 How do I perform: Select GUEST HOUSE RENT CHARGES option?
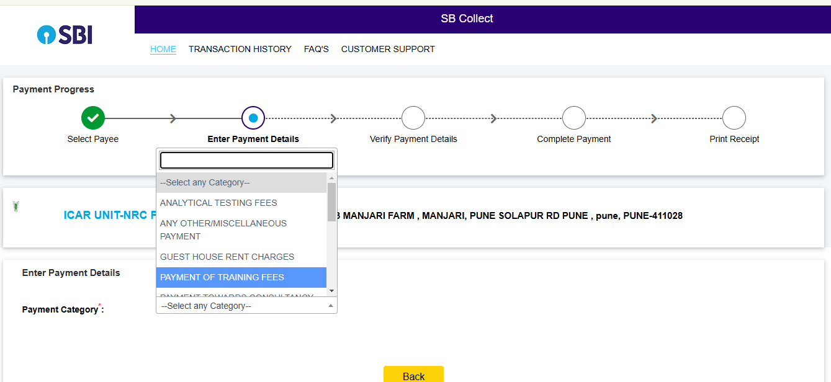point(241,257)
